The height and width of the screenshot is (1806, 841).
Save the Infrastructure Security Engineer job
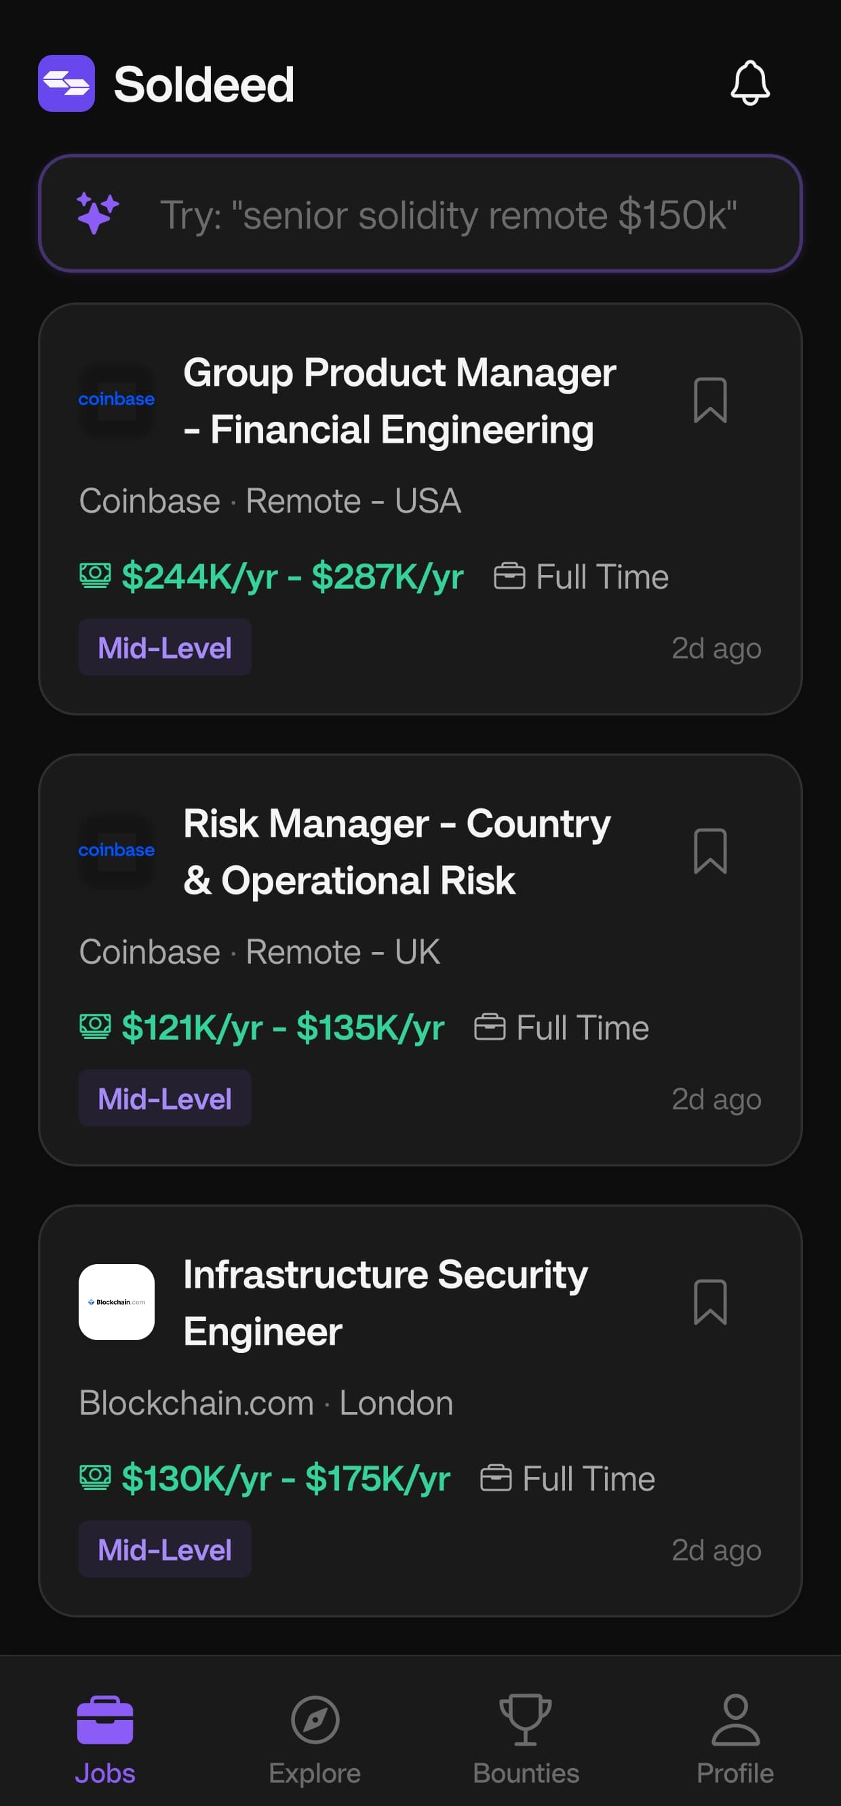710,1302
